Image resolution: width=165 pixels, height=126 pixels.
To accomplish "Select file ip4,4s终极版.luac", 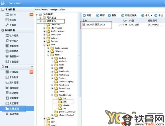I will pos(94,25).
